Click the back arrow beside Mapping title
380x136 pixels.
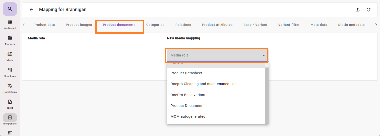tap(31, 10)
